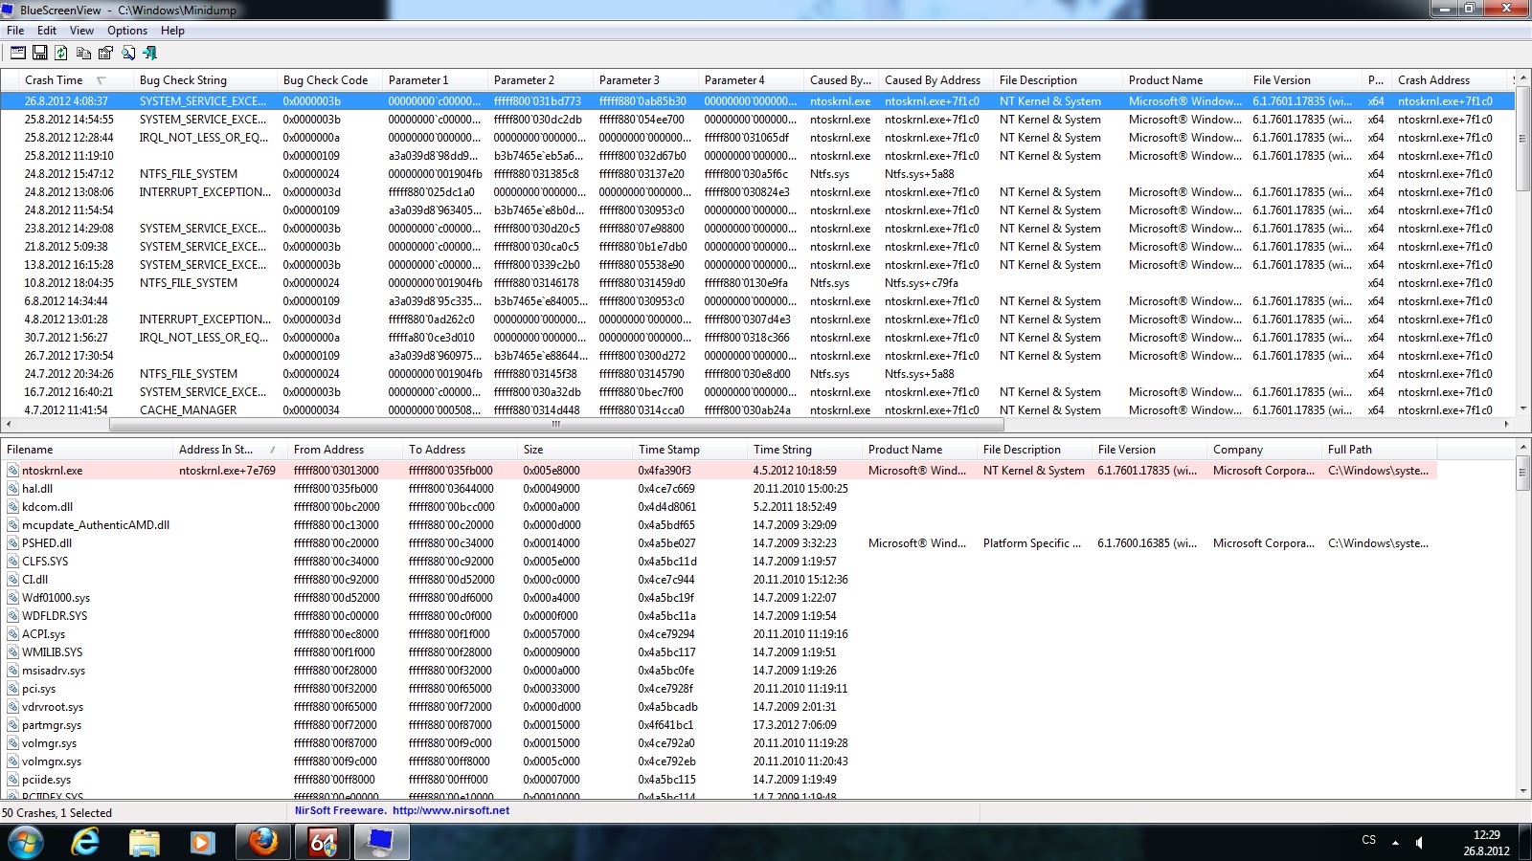This screenshot has height=861, width=1532.
Task: Click the Copy Selected Items icon
Action: point(83,53)
